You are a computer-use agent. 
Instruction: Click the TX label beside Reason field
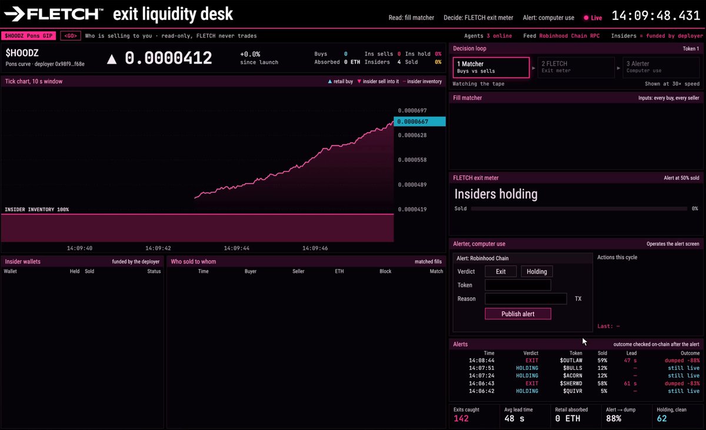pos(578,299)
